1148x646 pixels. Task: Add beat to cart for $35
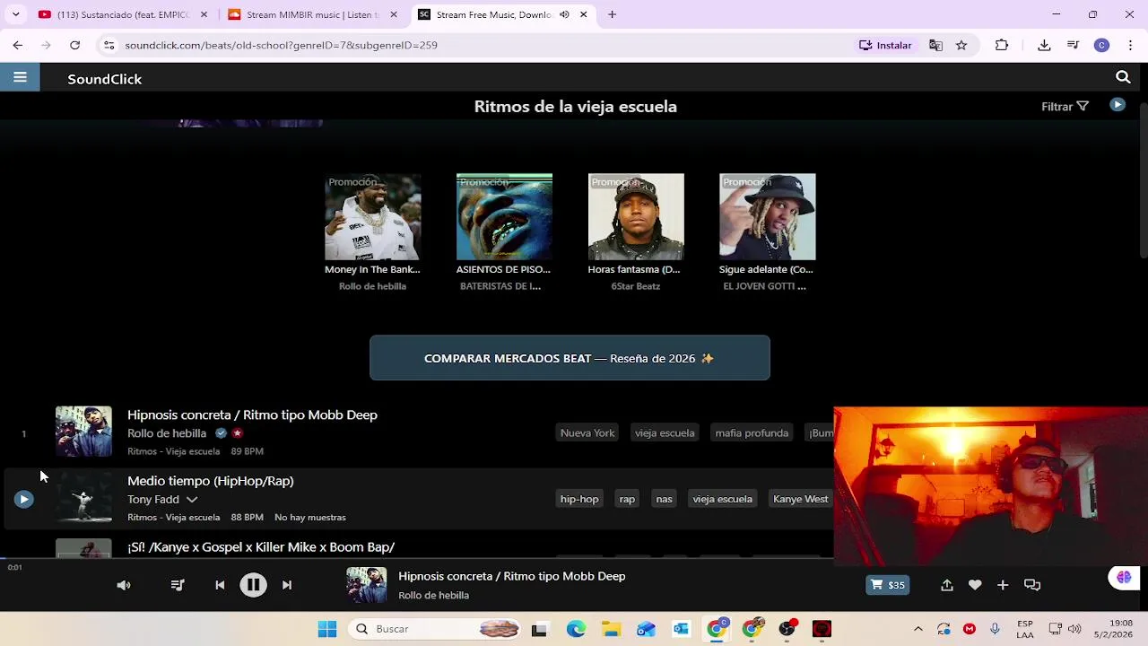pos(887,585)
